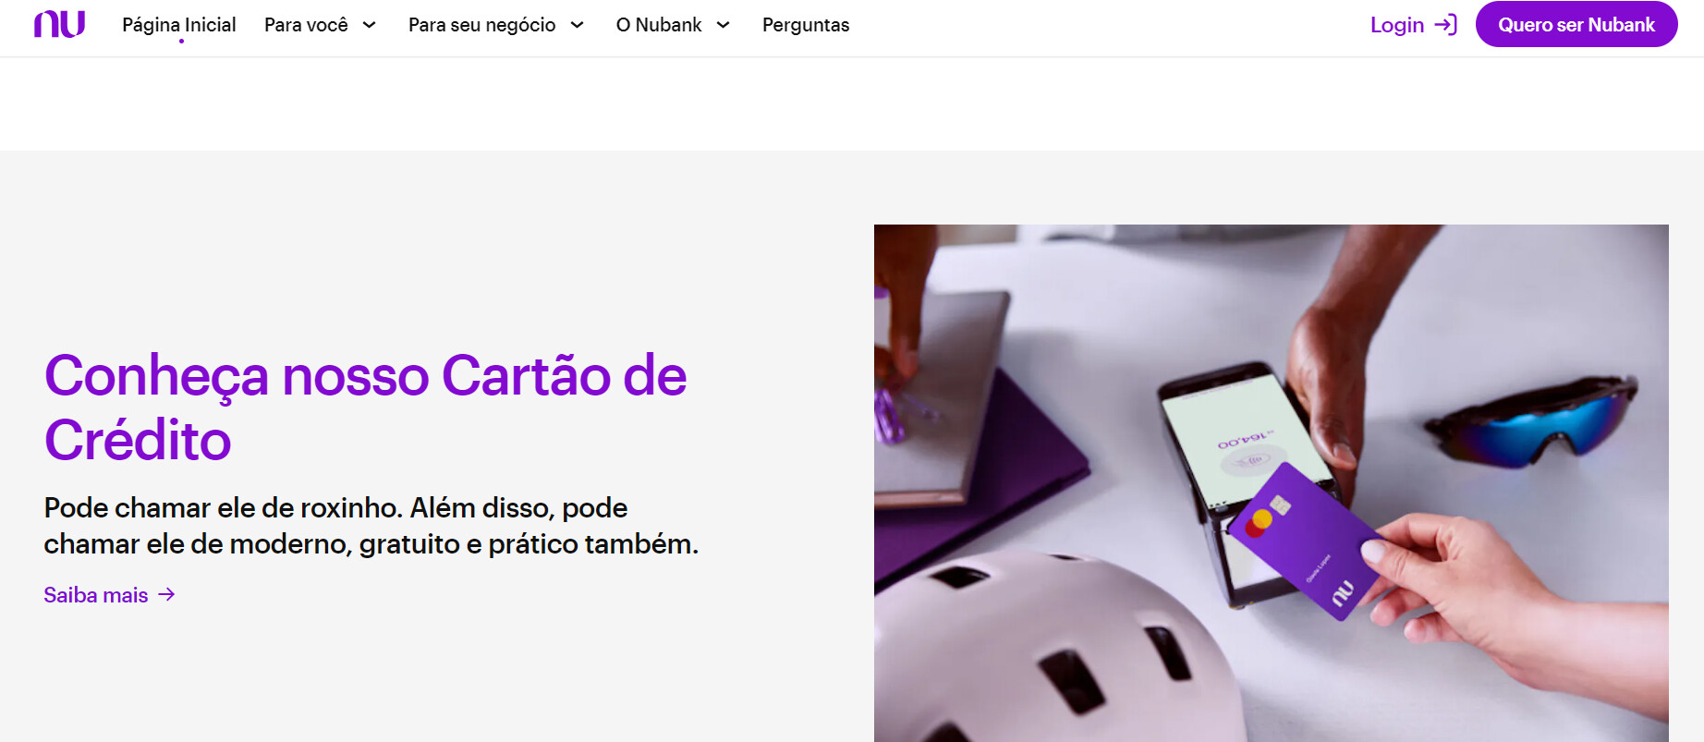Expand the Para você chevron

[x=369, y=25]
